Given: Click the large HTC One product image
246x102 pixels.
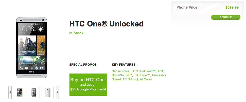Looking at the screenshot, I should (x=31, y=47).
